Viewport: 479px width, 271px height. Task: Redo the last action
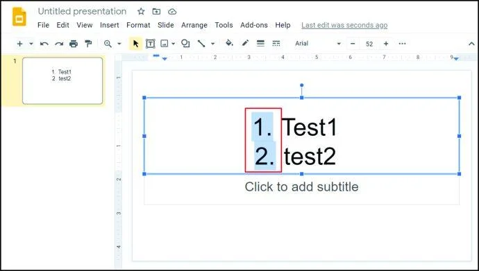click(59, 44)
